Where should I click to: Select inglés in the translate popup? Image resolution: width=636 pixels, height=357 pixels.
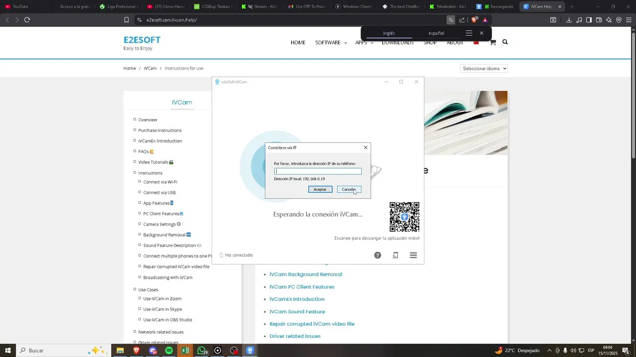(389, 33)
